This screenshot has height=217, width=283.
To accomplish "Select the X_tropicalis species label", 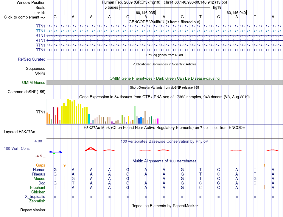I will (x=35, y=197).
